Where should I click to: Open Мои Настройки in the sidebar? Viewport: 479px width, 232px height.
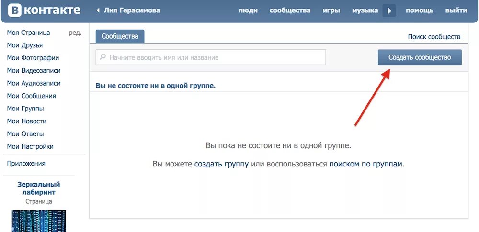pos(30,146)
